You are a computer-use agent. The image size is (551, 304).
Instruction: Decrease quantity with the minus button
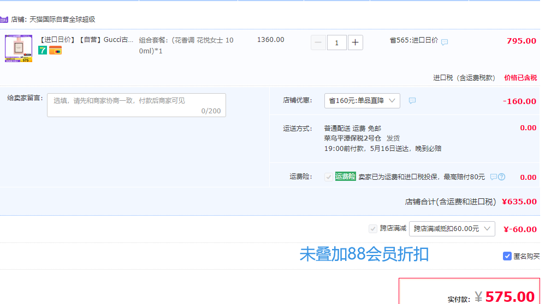point(318,42)
